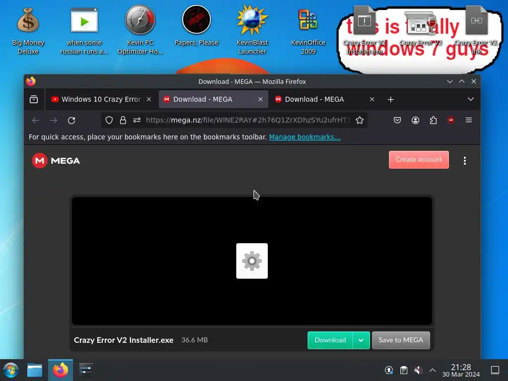This screenshot has width=508, height=381.
Task: Click the MEGA logo
Action: pos(56,161)
